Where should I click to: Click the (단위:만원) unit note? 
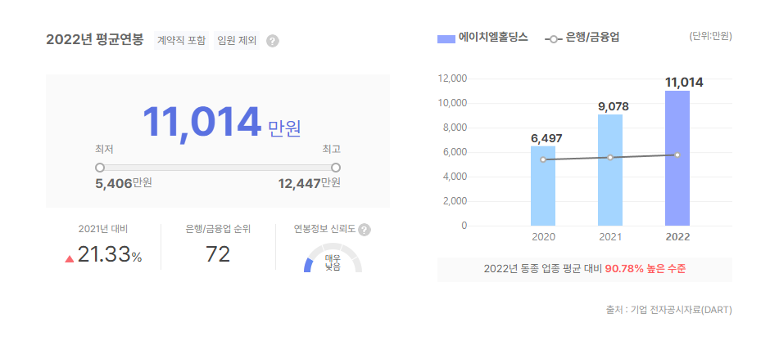[x=710, y=36]
